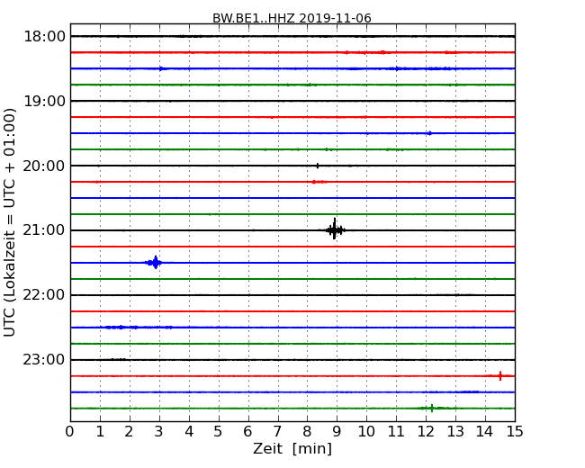Click the plot title BW.BE1..HHZ 2019-11-06
The width and height of the screenshot is (585, 468).
[292, 18]
